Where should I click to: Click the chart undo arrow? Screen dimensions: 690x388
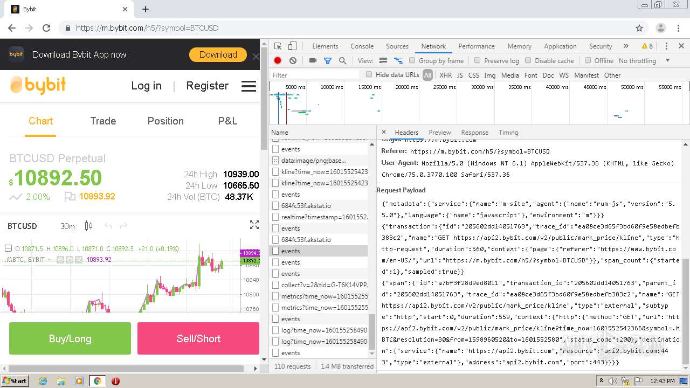pos(108,226)
